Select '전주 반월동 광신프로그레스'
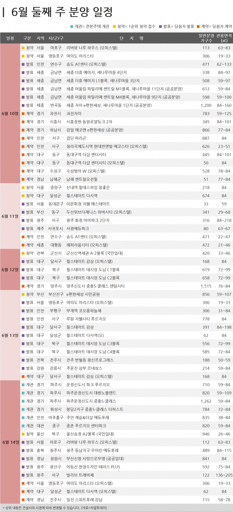Image resolution: width=233 pixels, height=512 pixels. [90, 360]
